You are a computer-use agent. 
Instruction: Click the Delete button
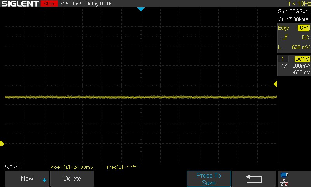[72, 178]
